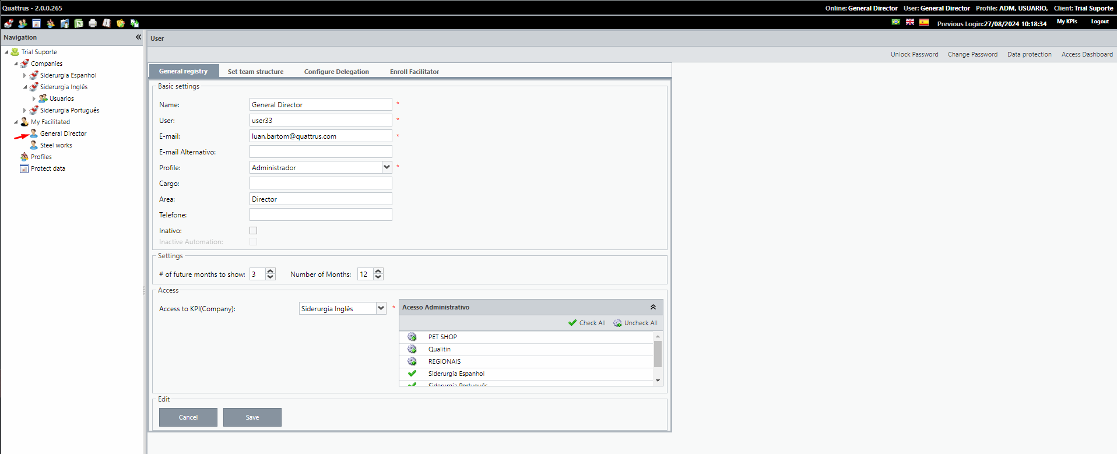Click Unlock Password link

[x=914, y=54]
